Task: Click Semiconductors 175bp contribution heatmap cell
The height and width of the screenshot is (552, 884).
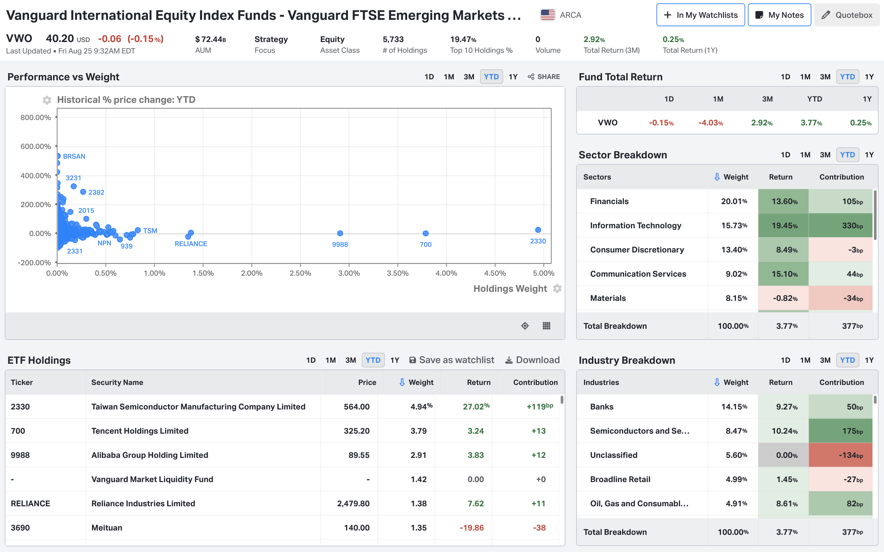Action: pos(841,431)
